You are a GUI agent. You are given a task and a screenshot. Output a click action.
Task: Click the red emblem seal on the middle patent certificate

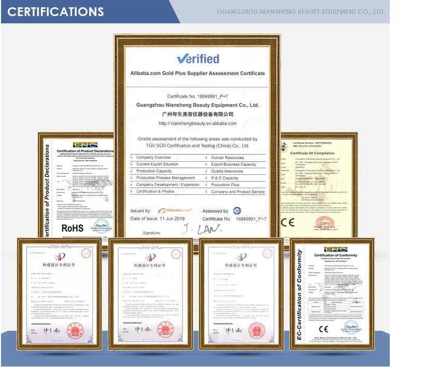165,330
